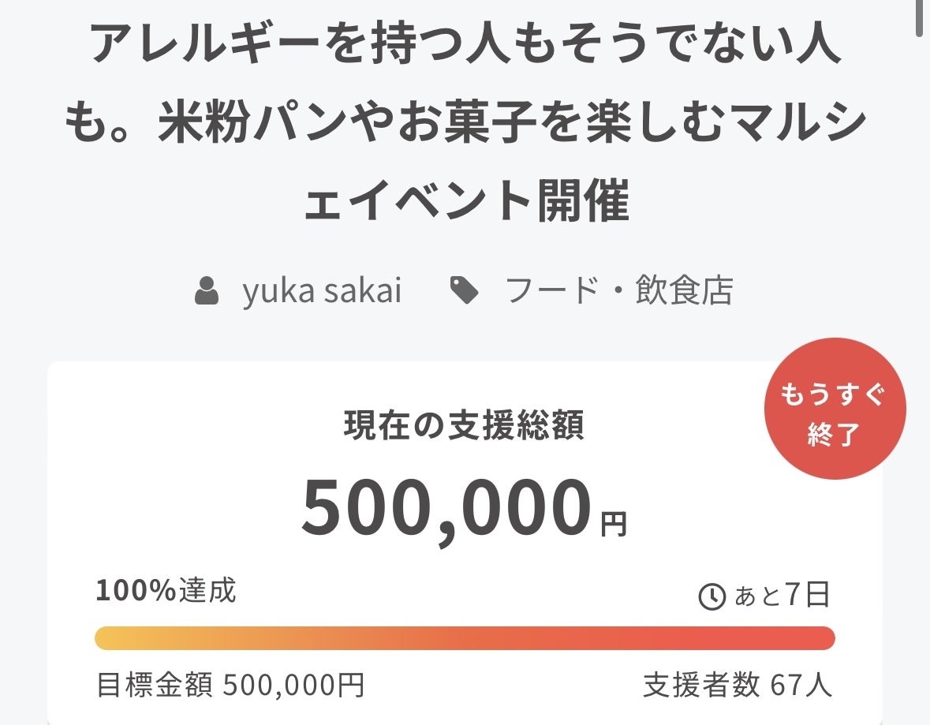Click the middle of the funding progress bar
The image size is (930, 725).
(465, 638)
